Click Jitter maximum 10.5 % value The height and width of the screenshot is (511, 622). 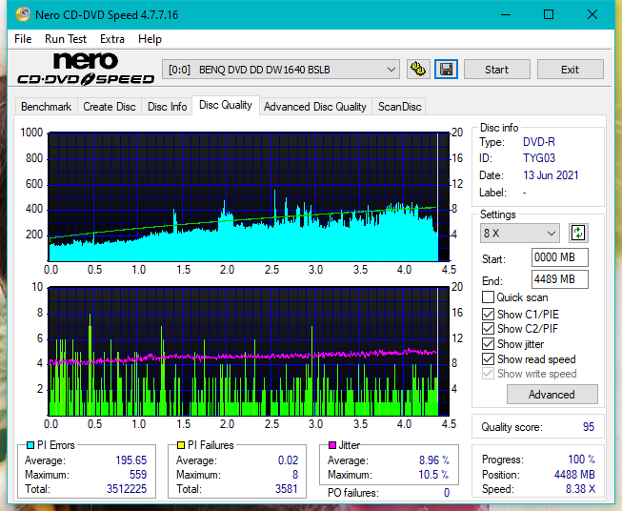(x=434, y=475)
